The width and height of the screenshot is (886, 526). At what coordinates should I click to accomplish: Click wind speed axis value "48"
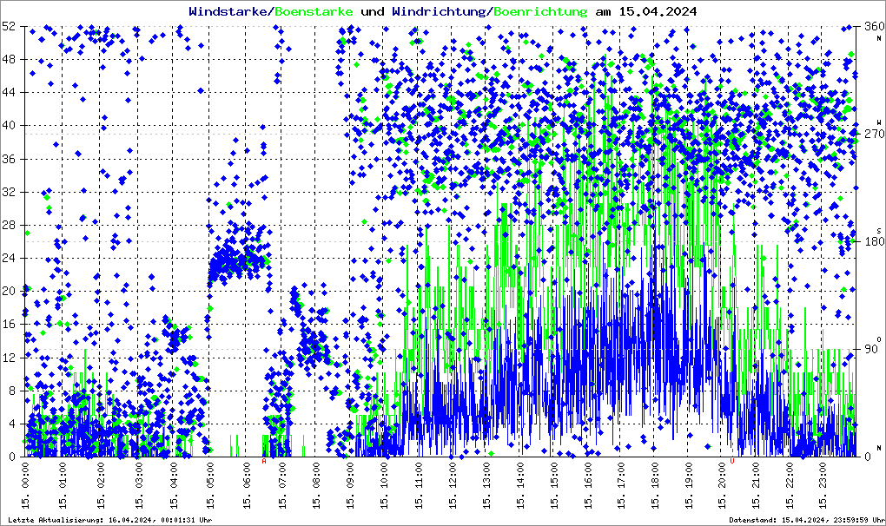click(8, 59)
